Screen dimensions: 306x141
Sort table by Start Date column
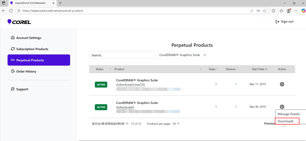click(259, 69)
